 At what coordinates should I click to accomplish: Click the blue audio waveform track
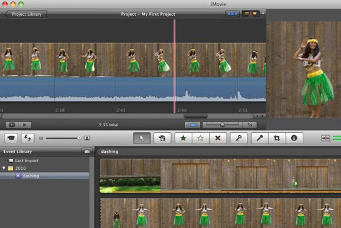pyautogui.click(x=133, y=89)
